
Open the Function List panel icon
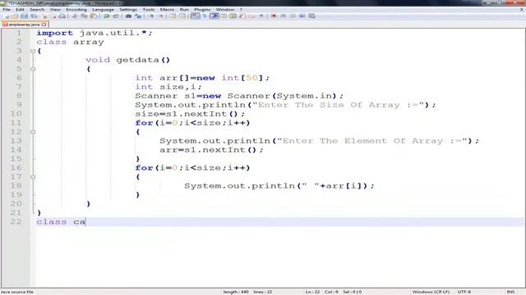click(242, 16)
